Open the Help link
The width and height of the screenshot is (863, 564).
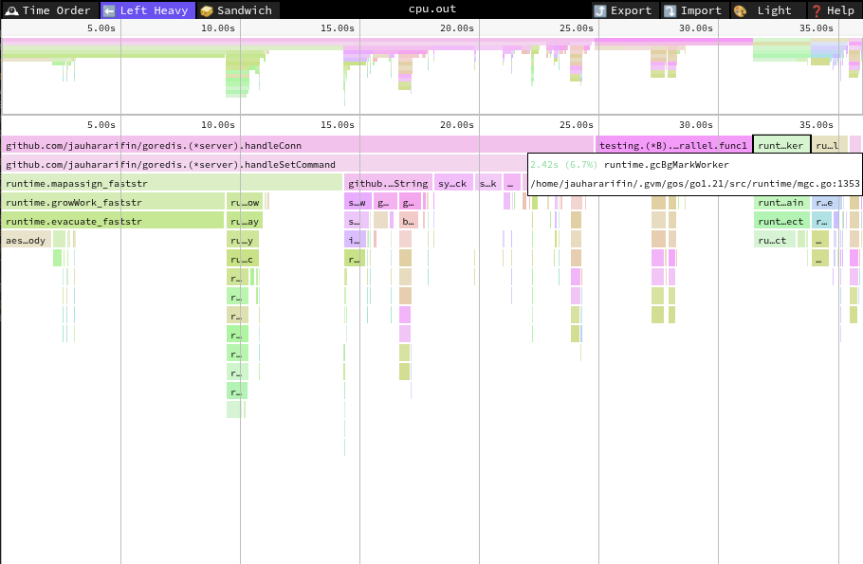pyautogui.click(x=833, y=10)
